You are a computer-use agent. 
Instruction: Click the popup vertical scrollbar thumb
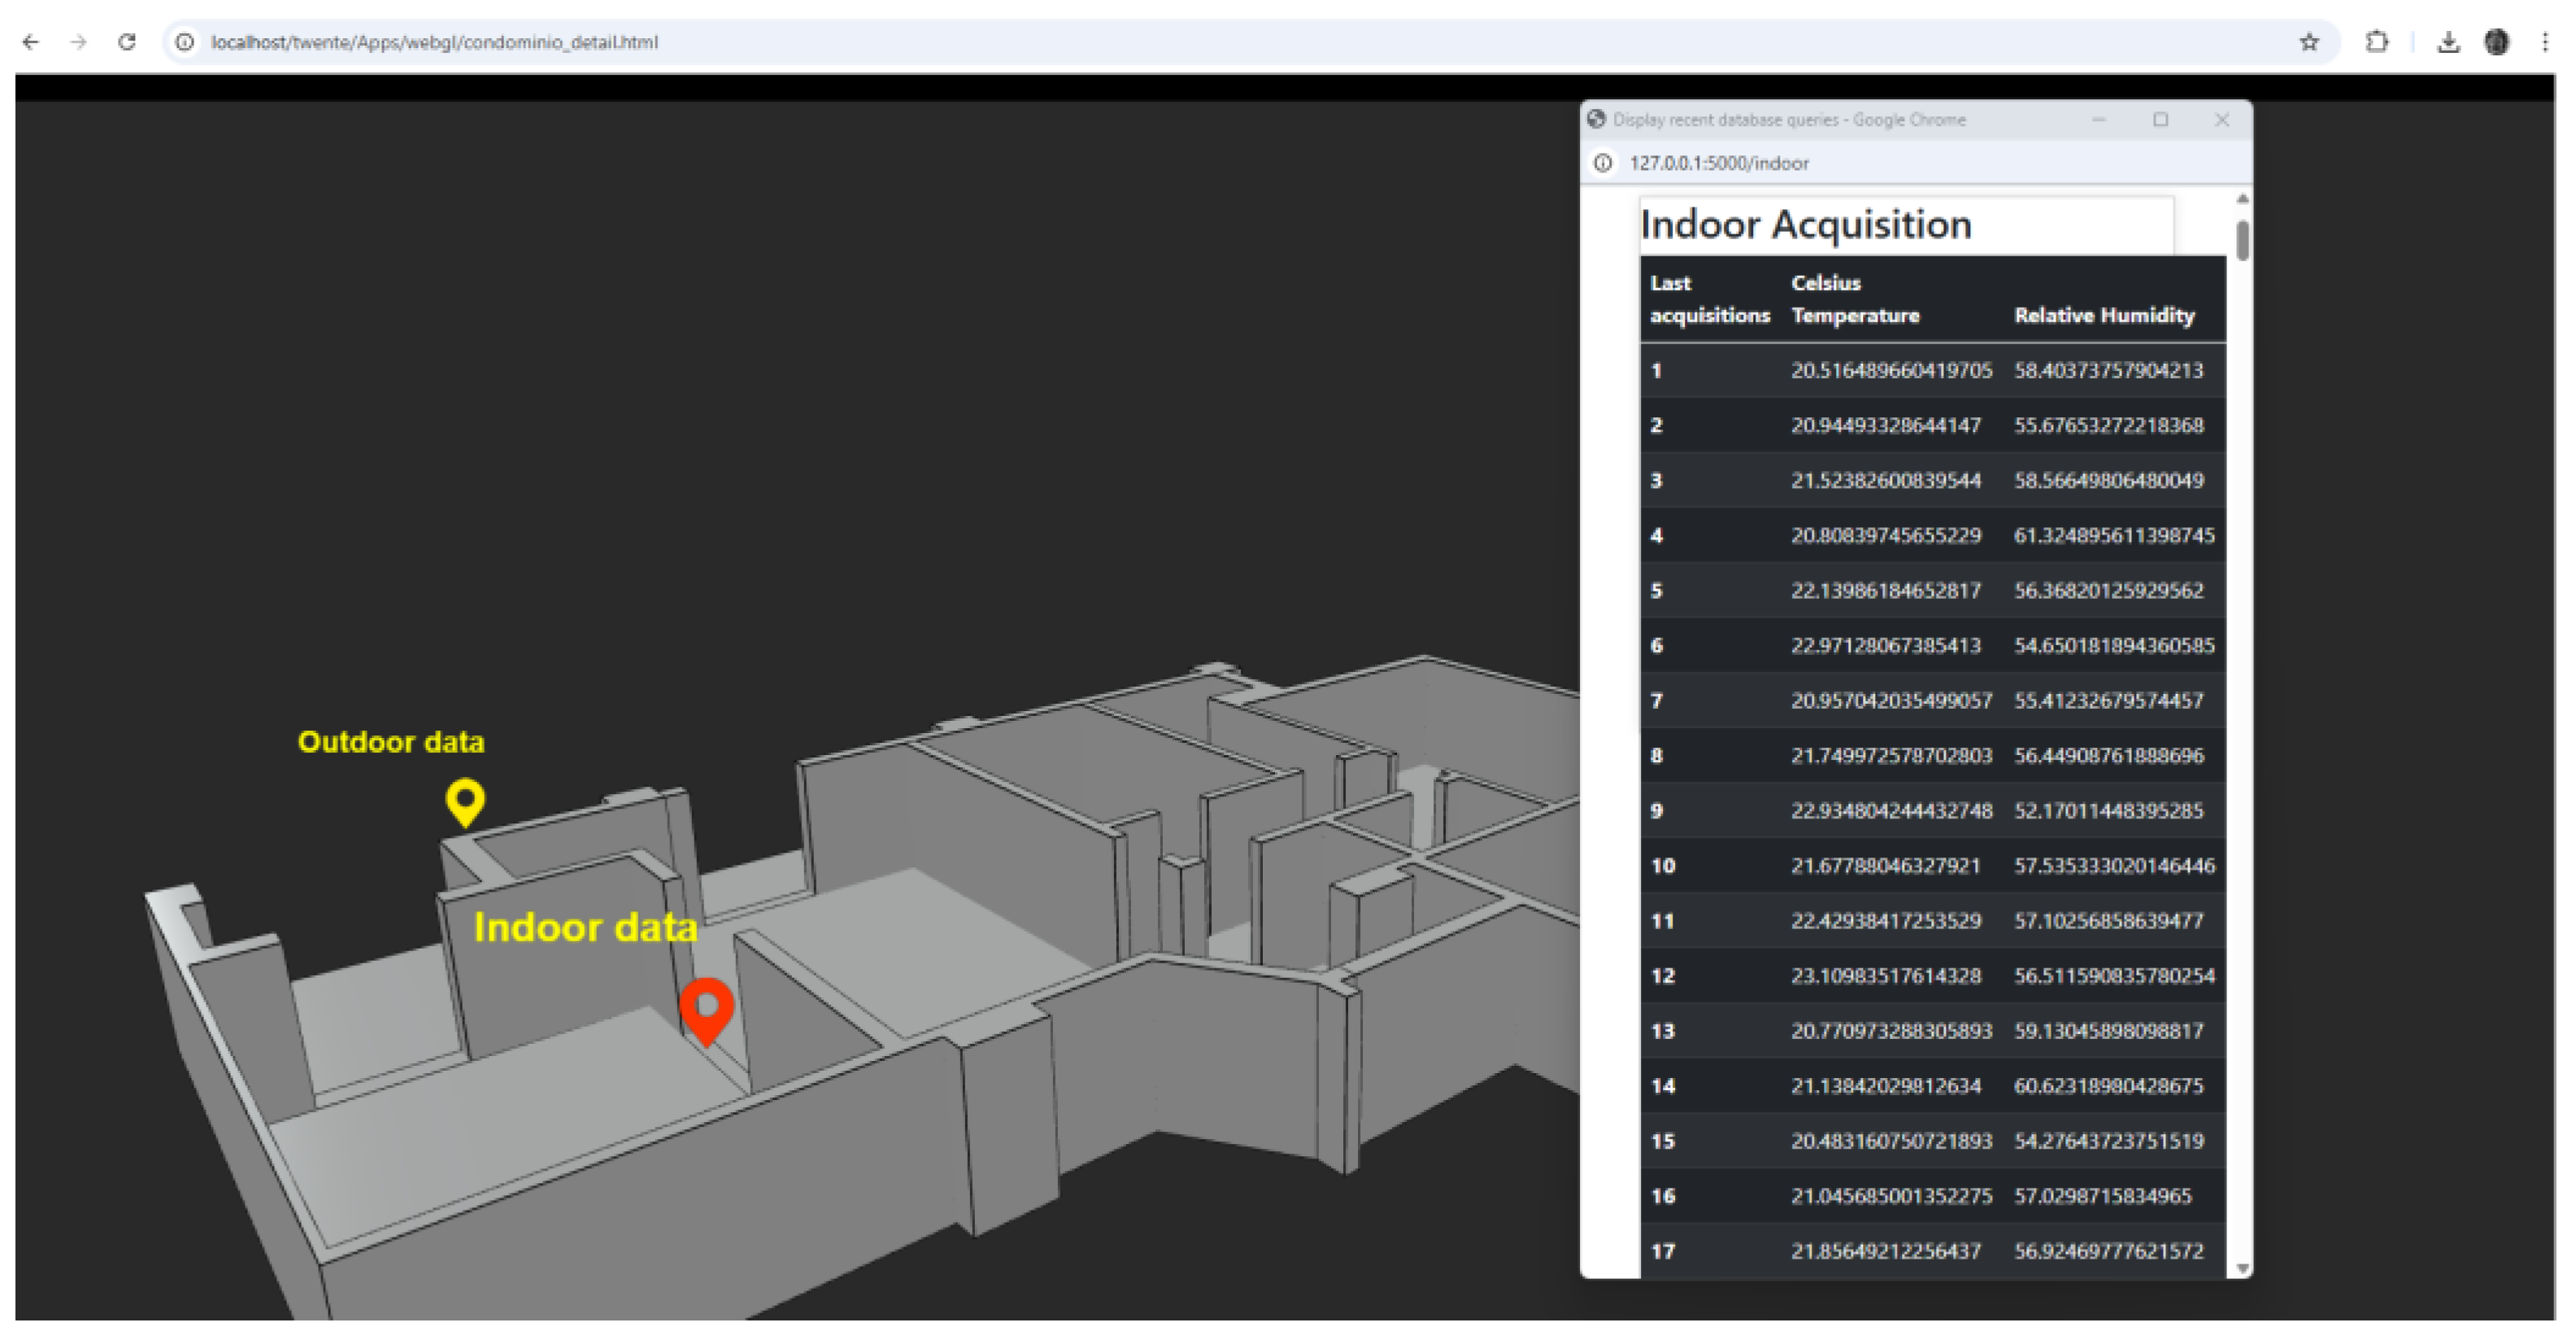2242,240
